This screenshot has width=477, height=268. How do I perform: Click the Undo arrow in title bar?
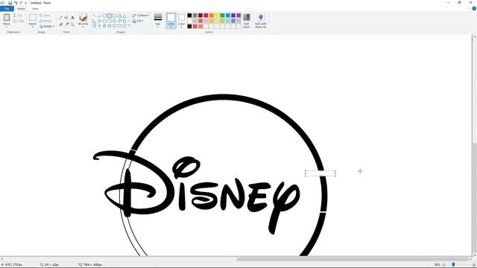[16, 3]
